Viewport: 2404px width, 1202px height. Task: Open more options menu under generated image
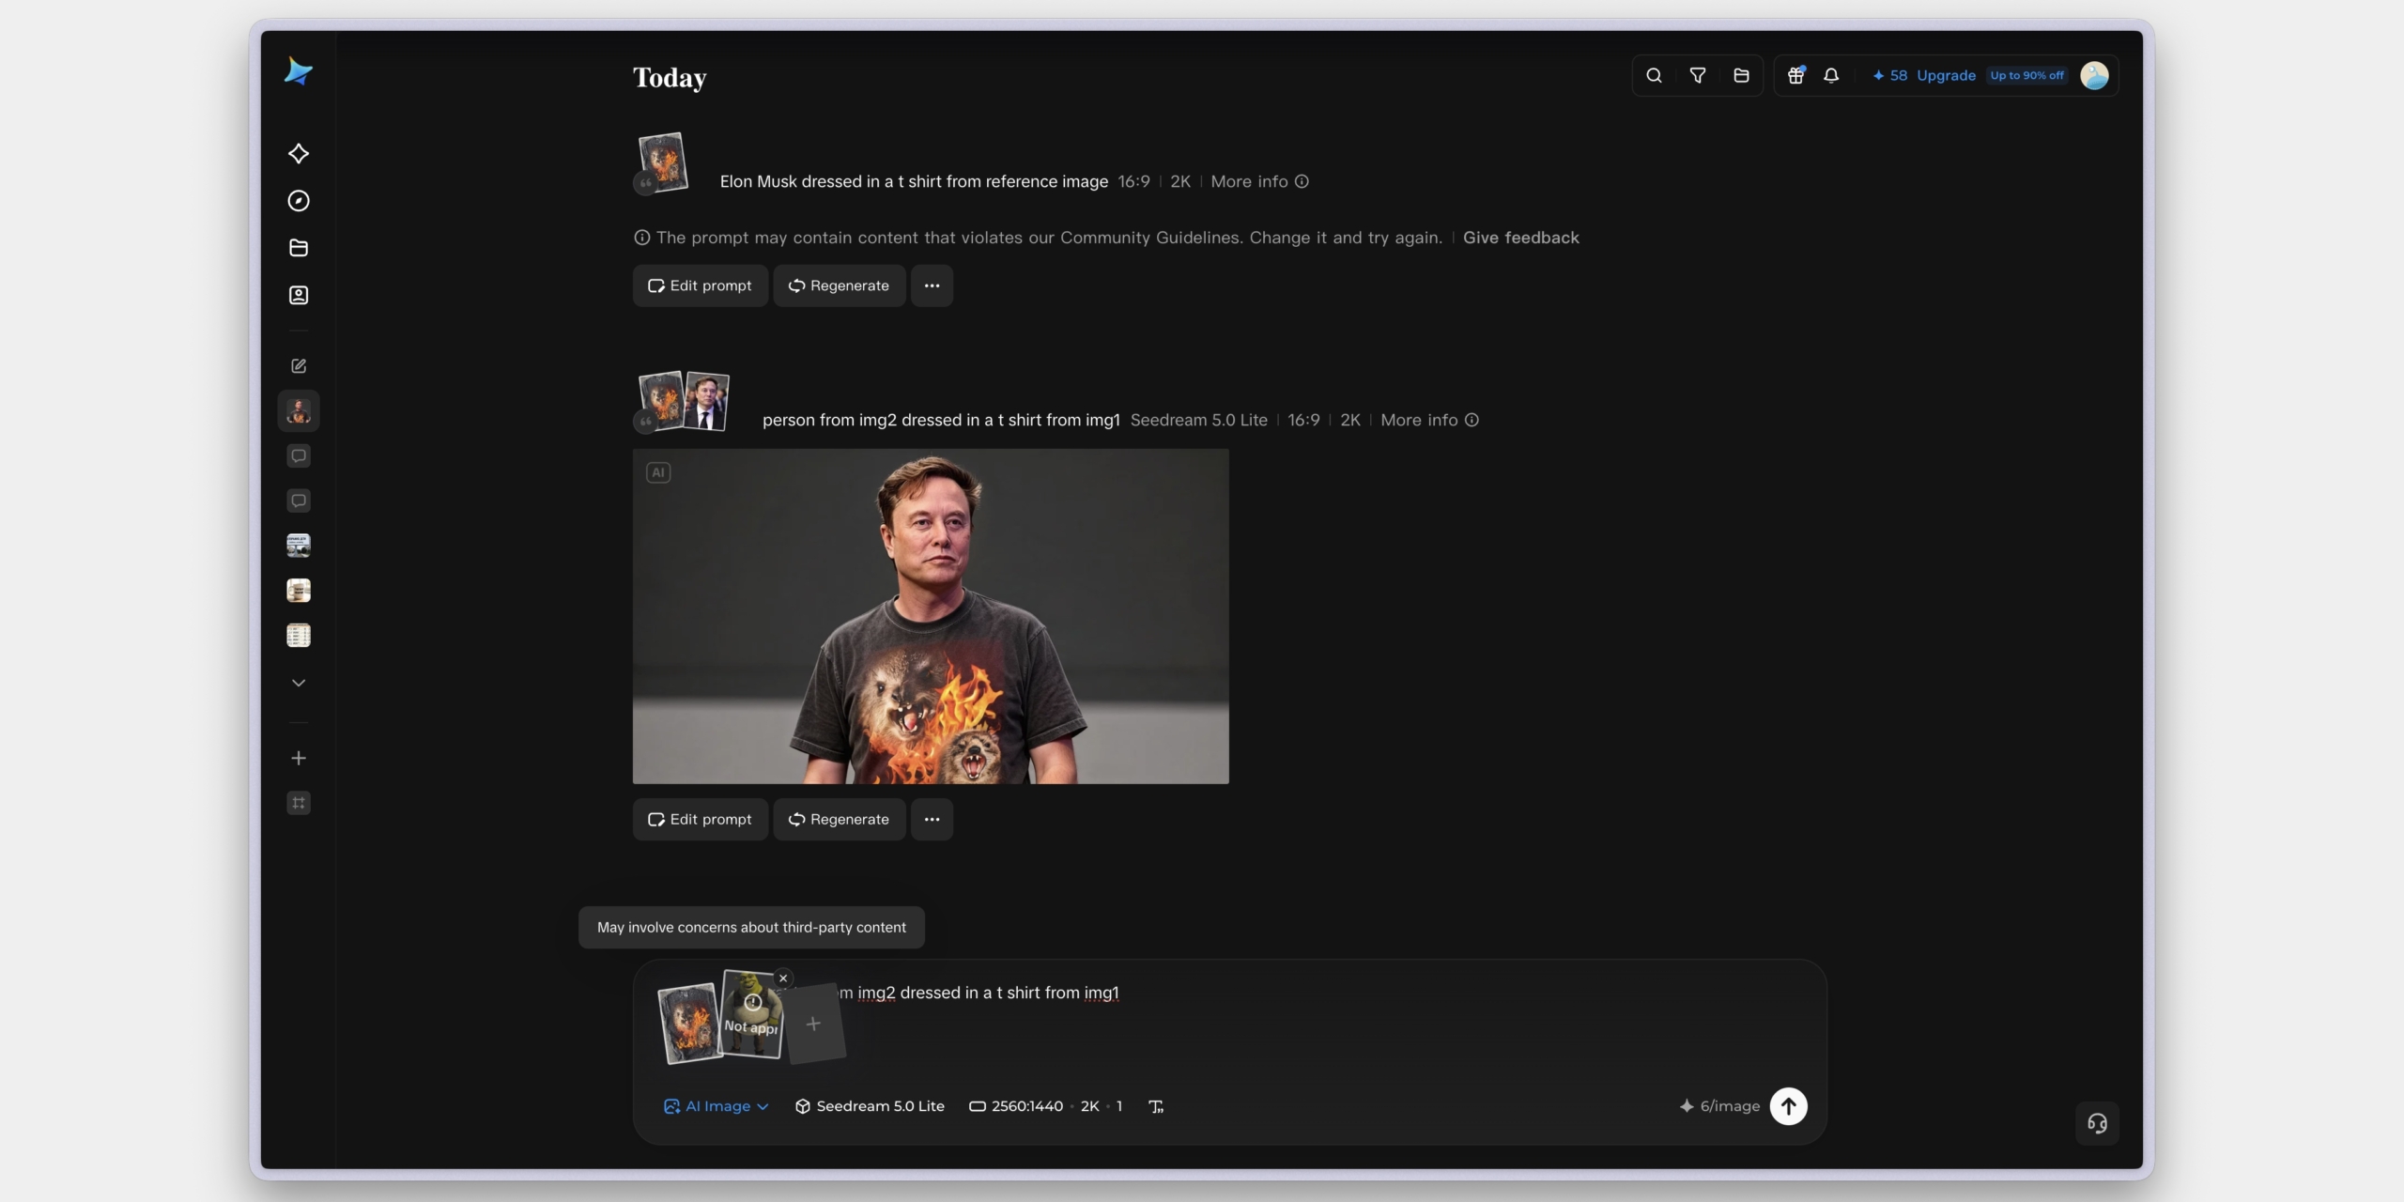point(932,820)
